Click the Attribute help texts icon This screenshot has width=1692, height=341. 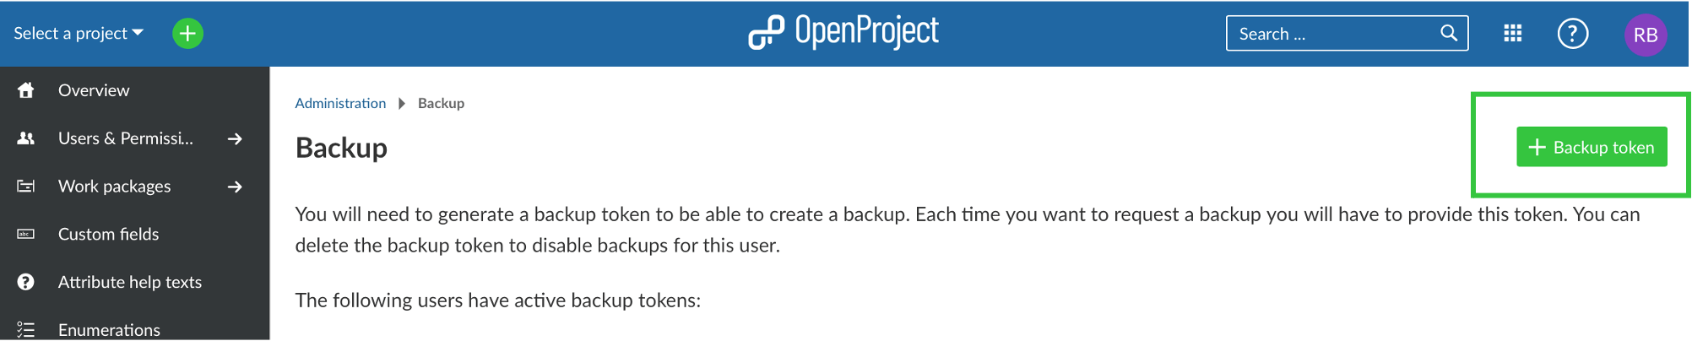tap(26, 282)
